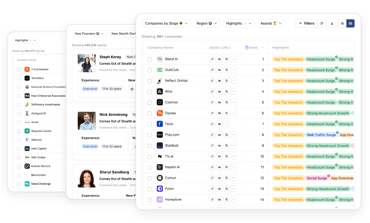
Task: Click Top Tier Investors tag for Bland AI
Action: click(288, 59)
